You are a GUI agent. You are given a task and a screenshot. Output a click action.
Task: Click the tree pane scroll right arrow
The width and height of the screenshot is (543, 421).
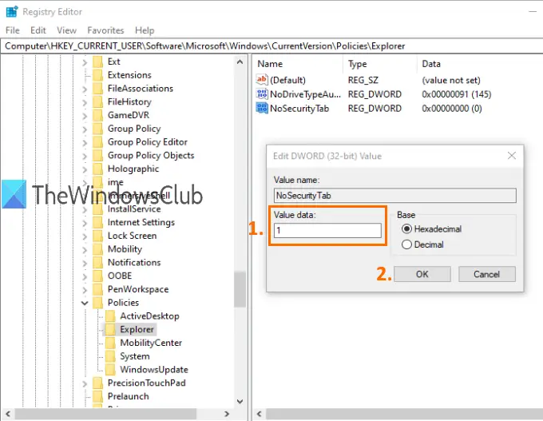point(227,414)
